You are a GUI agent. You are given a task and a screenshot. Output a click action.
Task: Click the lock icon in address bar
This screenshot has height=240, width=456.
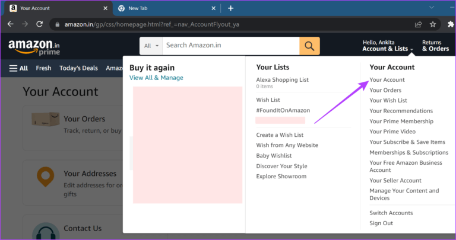[x=57, y=24]
